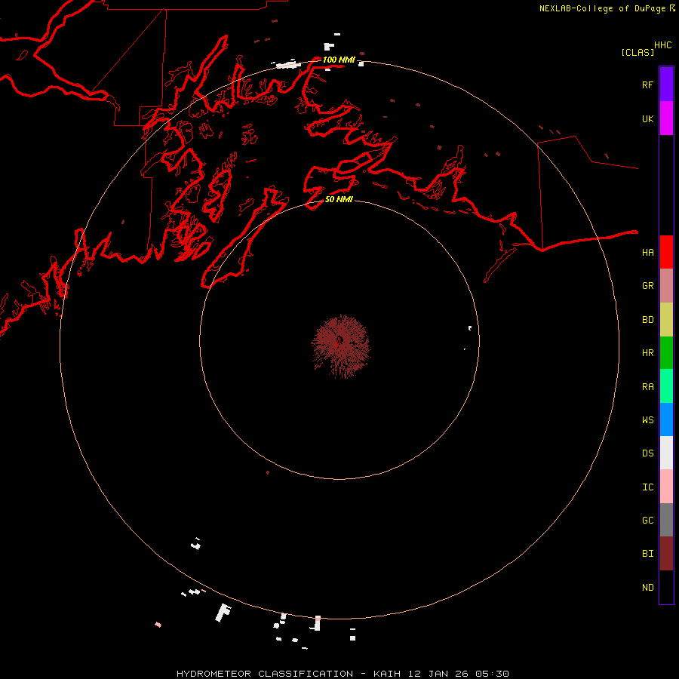This screenshot has width=679, height=679.
Task: Click the Hydrometeor Classification KAIH caption
Action: point(343,674)
